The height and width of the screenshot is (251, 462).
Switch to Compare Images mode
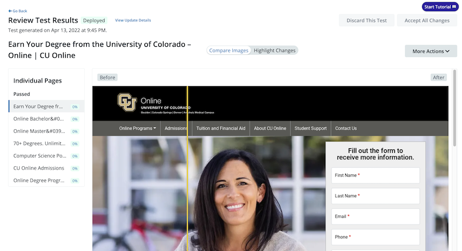point(229,50)
